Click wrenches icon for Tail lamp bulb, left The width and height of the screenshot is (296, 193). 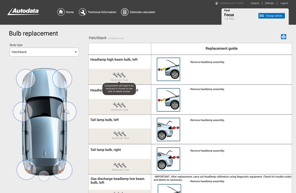click(x=120, y=134)
